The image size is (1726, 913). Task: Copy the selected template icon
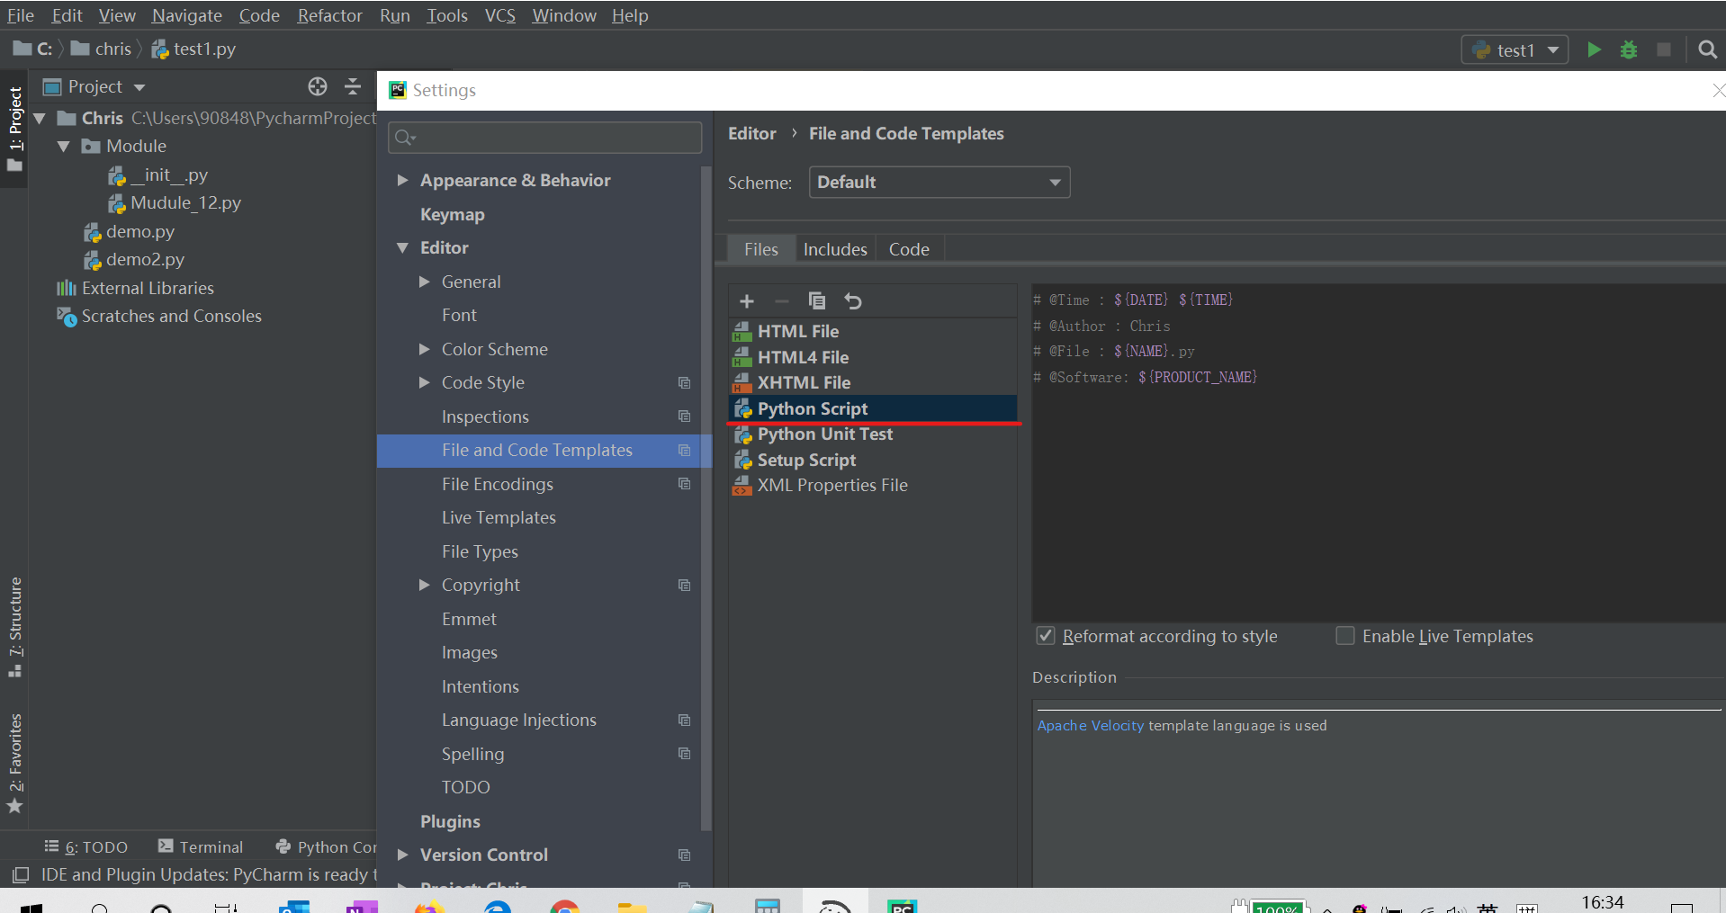pos(817,301)
